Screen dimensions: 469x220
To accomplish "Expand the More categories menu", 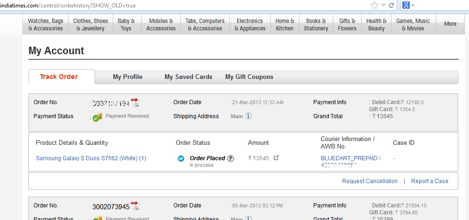I will pos(450,24).
